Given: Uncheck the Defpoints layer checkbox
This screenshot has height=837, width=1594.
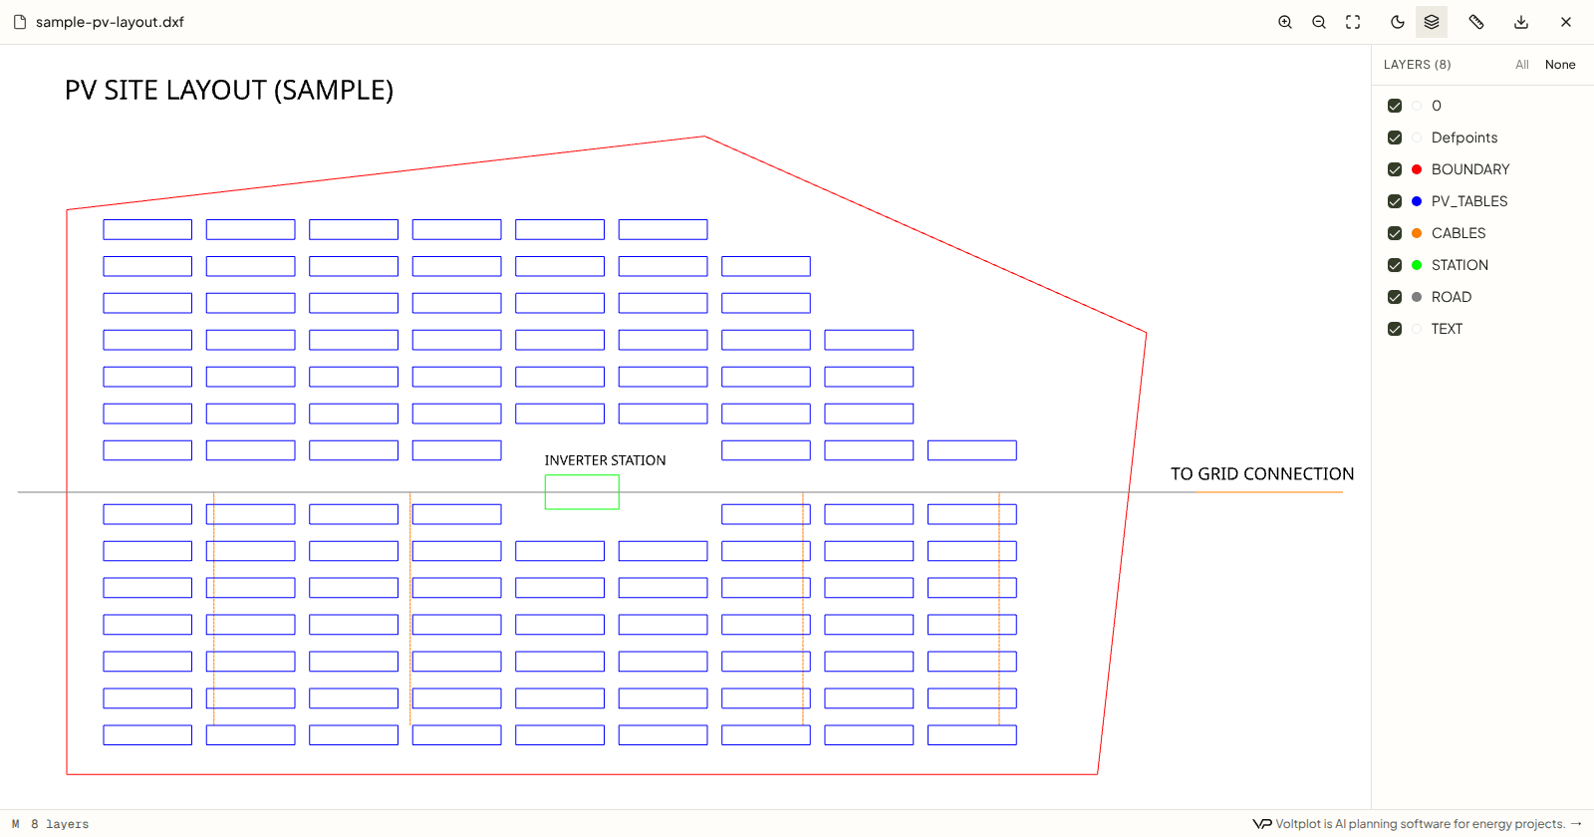Looking at the screenshot, I should pos(1395,138).
